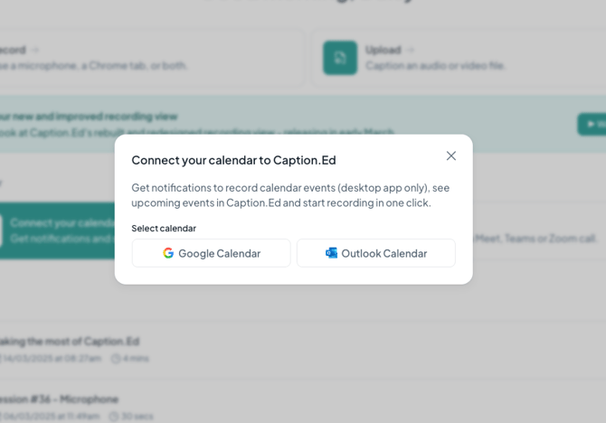Click the clock icon beside '30 secs'
This screenshot has width=606, height=423.
(116, 416)
